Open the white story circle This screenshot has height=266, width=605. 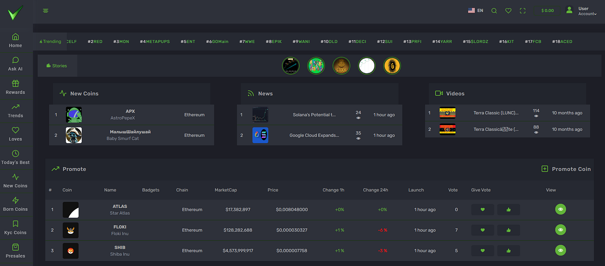pos(366,66)
